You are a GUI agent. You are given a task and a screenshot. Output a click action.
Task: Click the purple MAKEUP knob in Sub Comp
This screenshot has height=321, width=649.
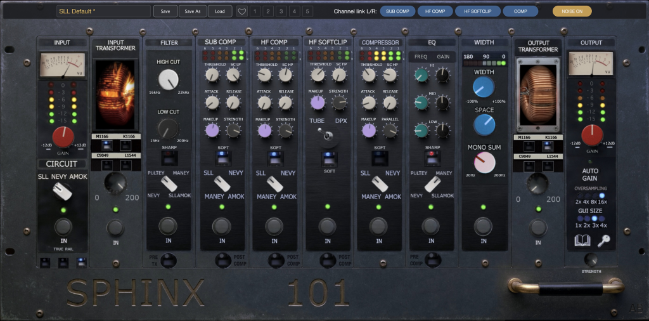pos(212,131)
